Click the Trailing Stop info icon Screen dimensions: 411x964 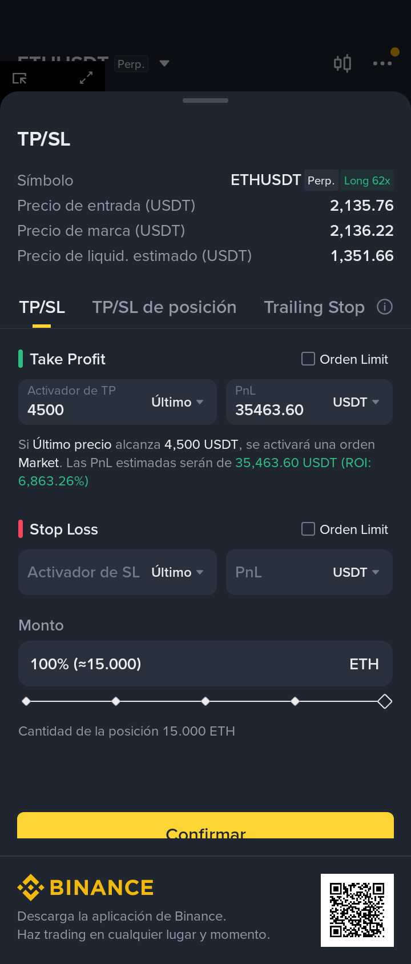(x=385, y=307)
